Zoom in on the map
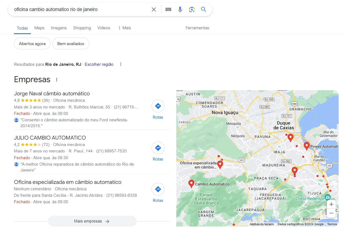The image size is (344, 230). (x=331, y=204)
